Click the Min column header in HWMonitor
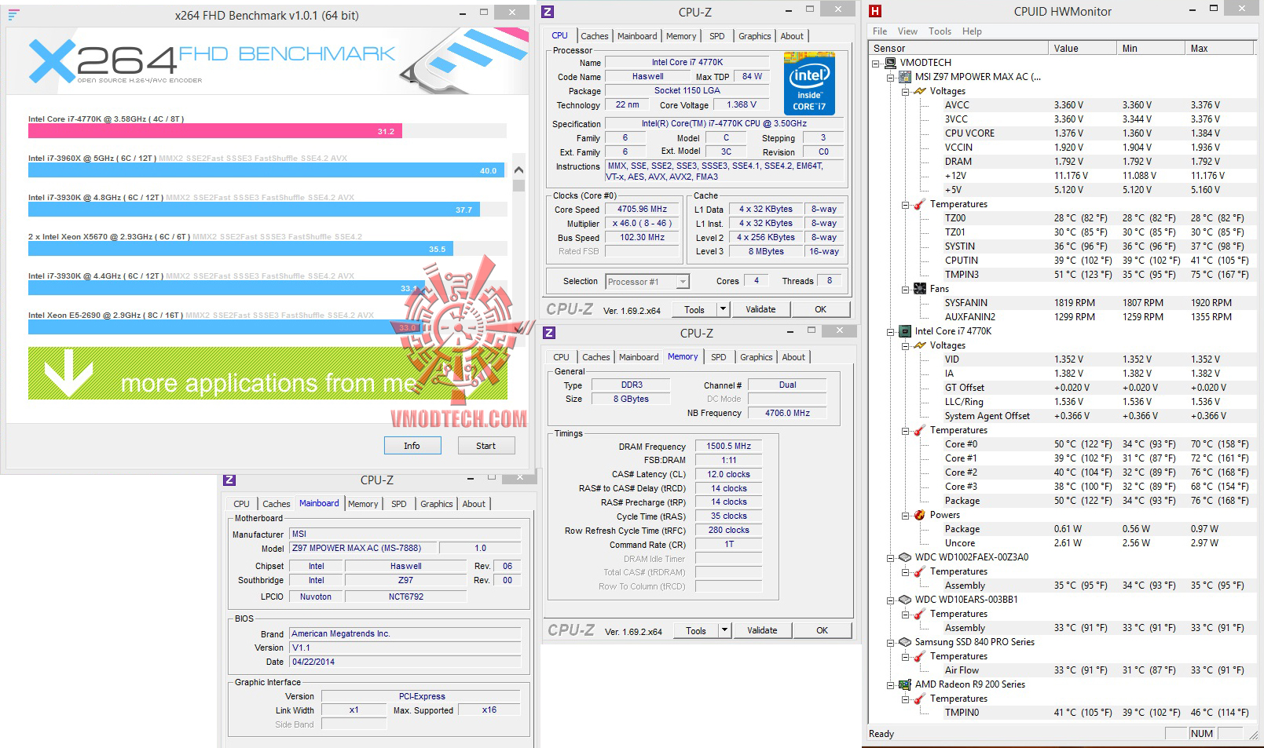 1151,49
